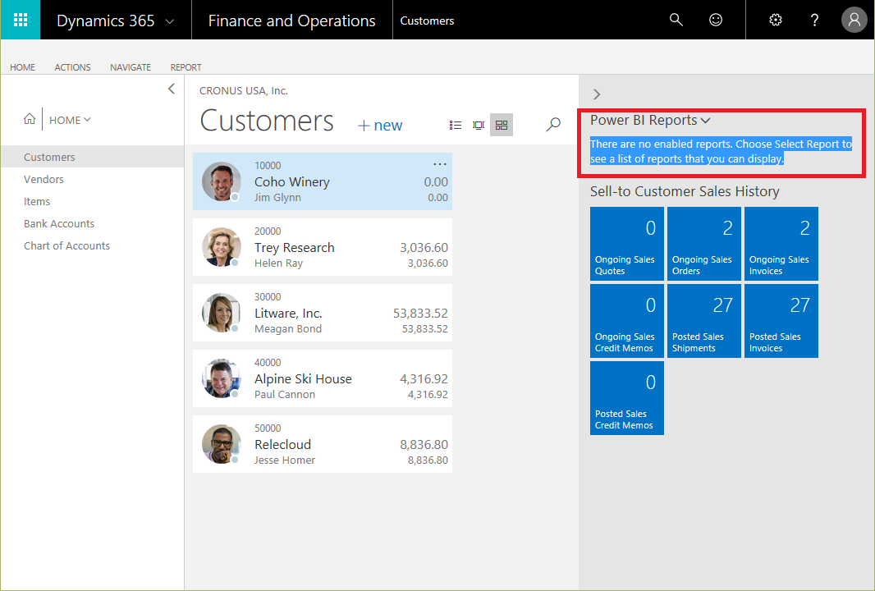875x591 pixels.
Task: Click customer number 20000
Action: (268, 231)
